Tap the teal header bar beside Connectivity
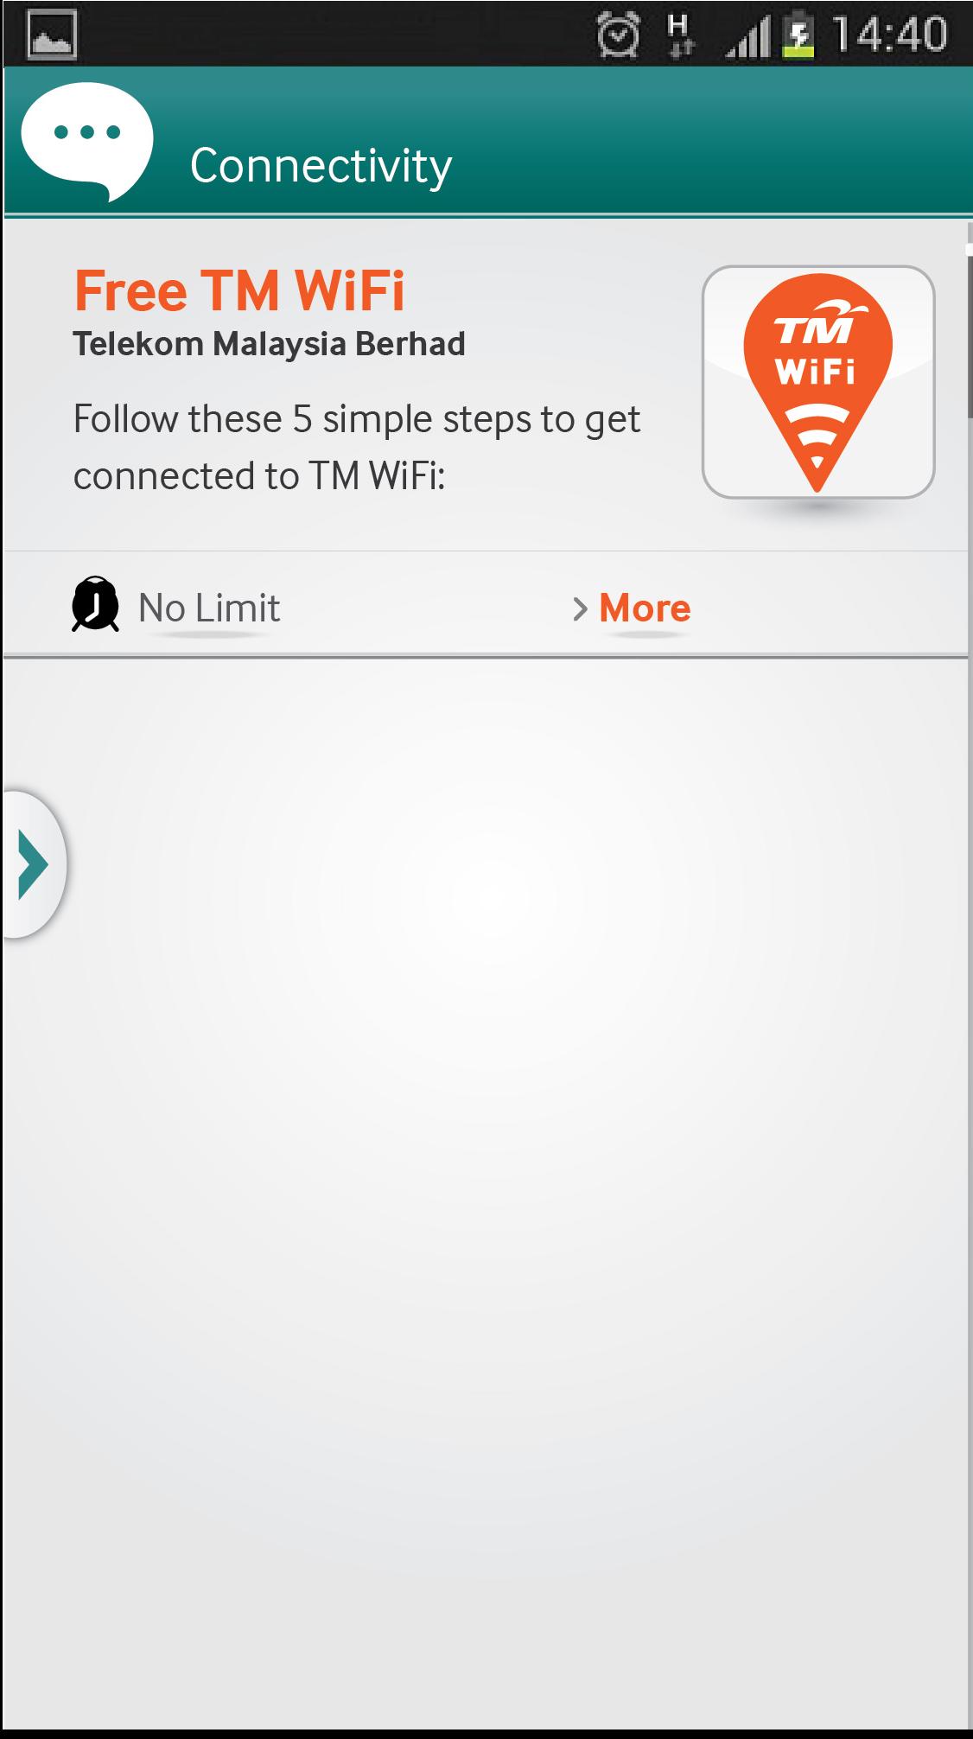 [x=709, y=142]
